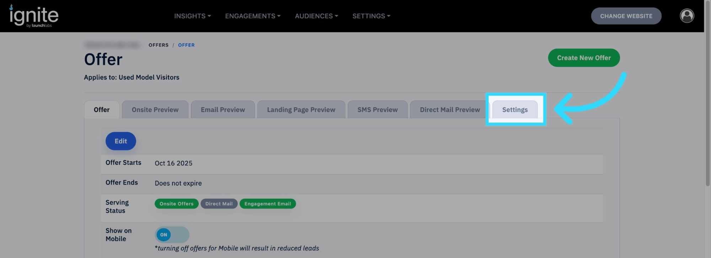Select the Offer tab

click(102, 110)
